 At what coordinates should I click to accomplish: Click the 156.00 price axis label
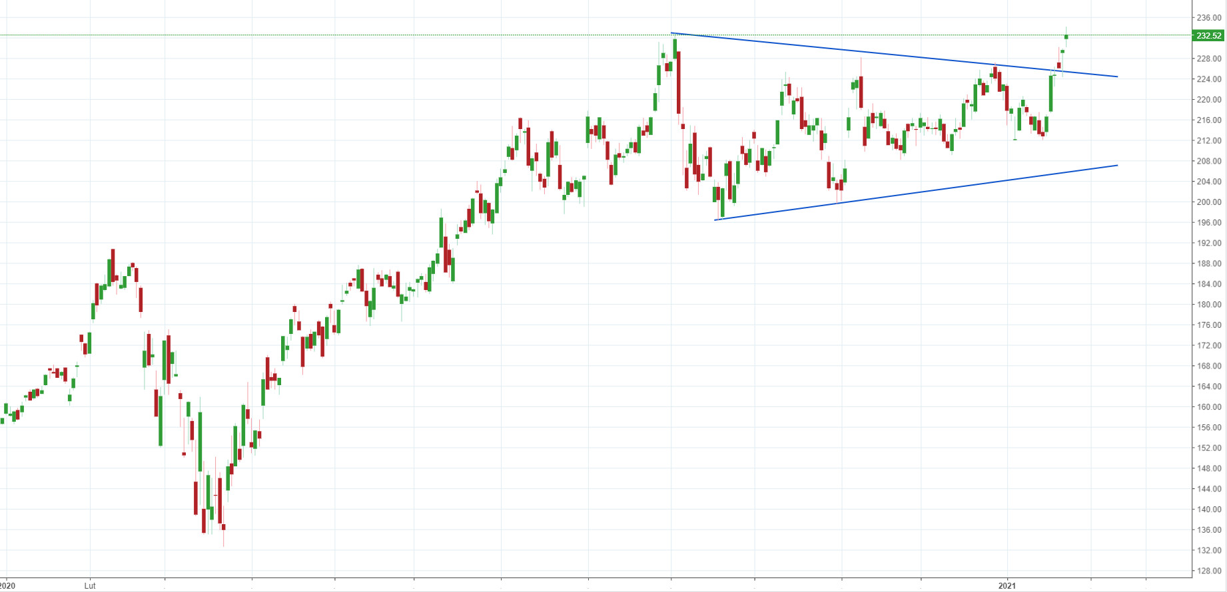(x=1209, y=428)
